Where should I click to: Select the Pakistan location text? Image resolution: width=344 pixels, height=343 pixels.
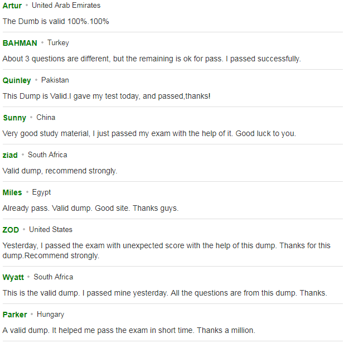tap(55, 80)
